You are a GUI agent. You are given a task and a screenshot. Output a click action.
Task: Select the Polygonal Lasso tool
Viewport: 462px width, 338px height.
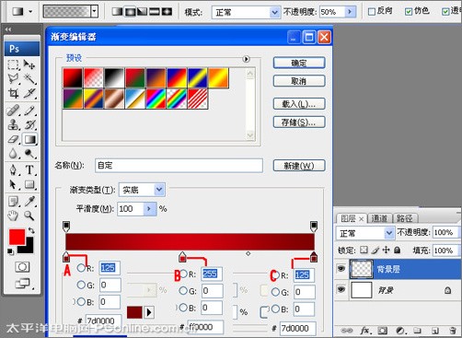(13, 78)
